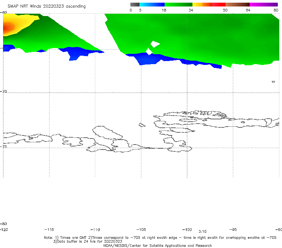
Task: Click the magenta-purple segment of the color bar
Action: click(x=263, y=5)
